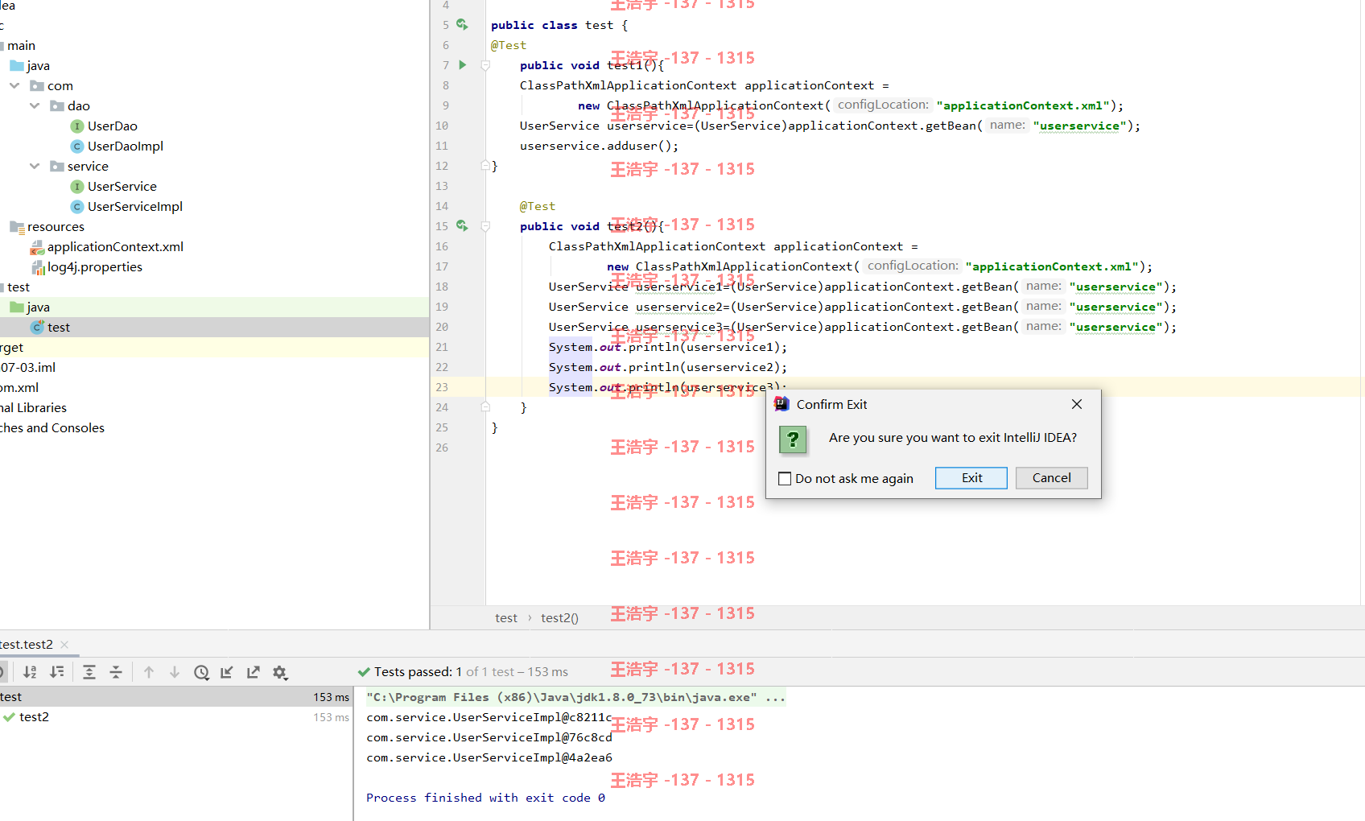Click 'test' breadcrumb below editor
This screenshot has width=1365, height=821.
pos(506,617)
